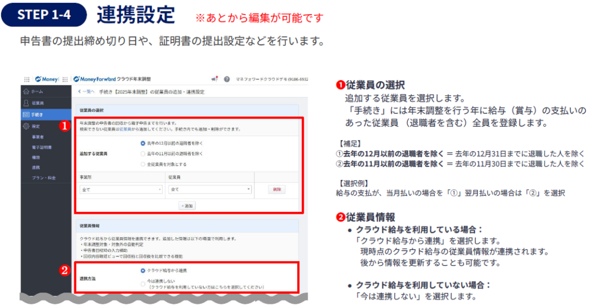Select 去年の11月以前の退職者を除く radio option

pyautogui.click(x=143, y=154)
